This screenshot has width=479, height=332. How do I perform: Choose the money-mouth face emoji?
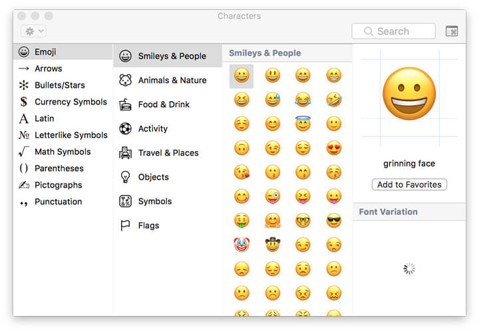[241, 220]
